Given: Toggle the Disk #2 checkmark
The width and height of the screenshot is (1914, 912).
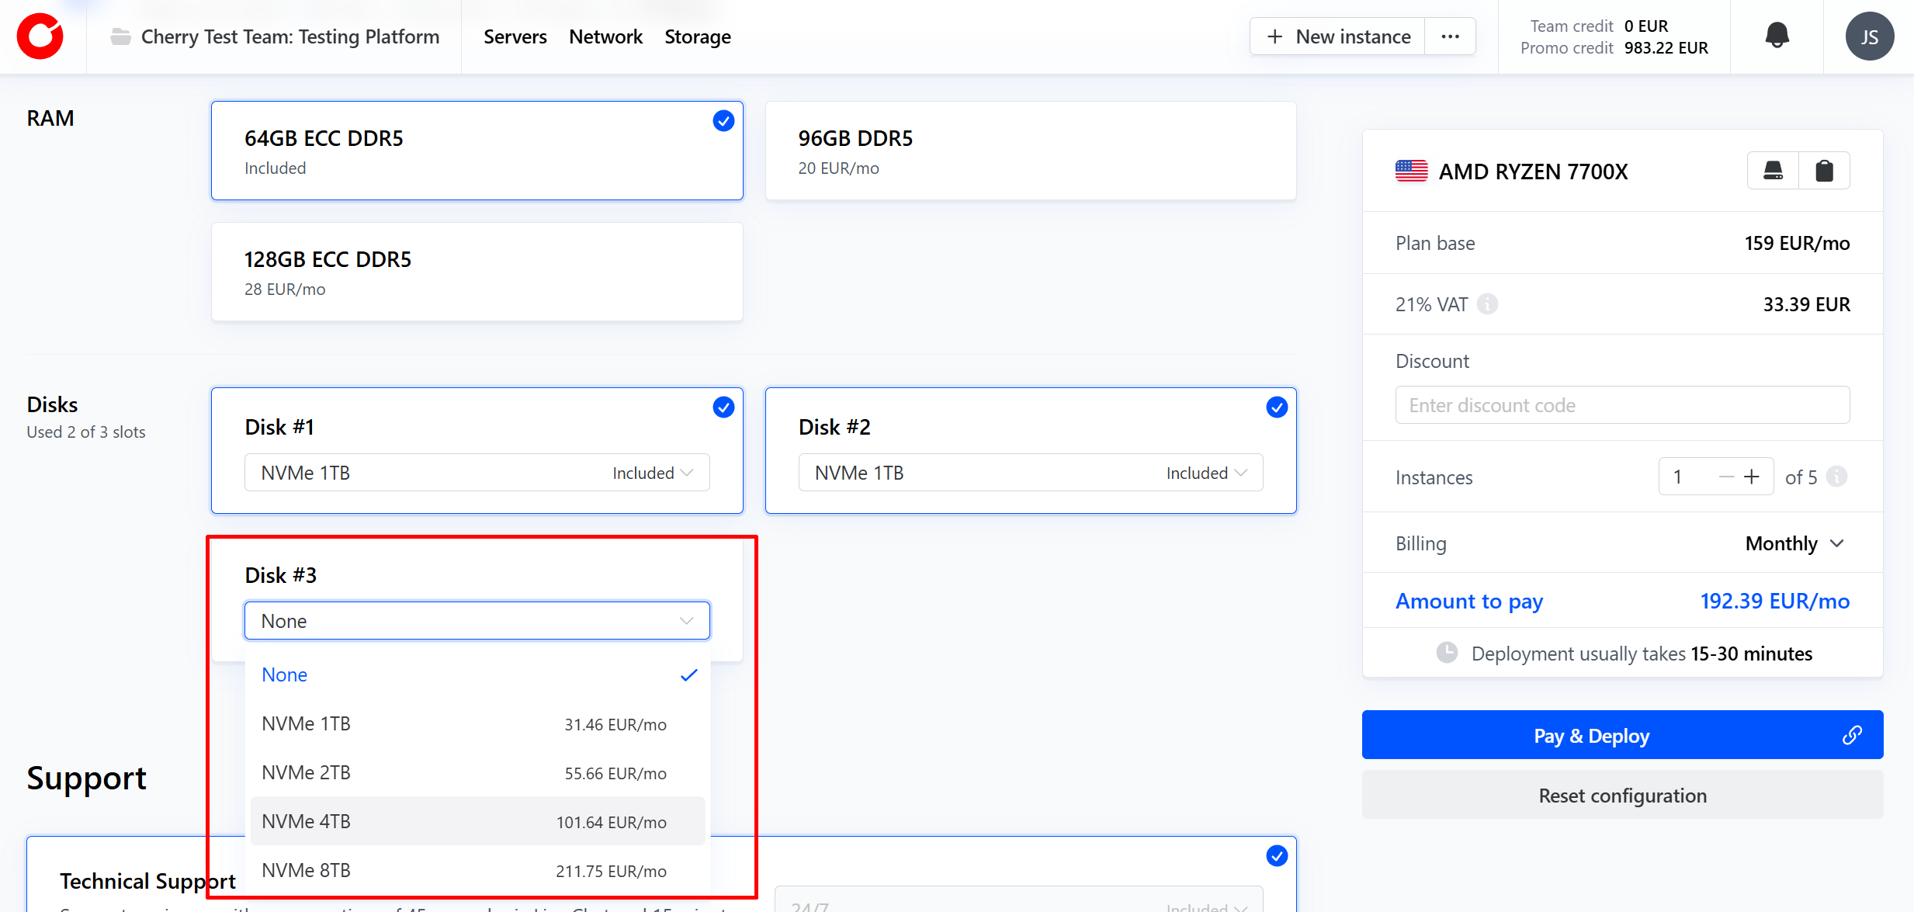Looking at the screenshot, I should [1276, 407].
